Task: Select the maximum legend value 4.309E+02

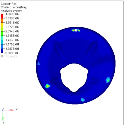Action: pyautogui.click(x=12, y=14)
